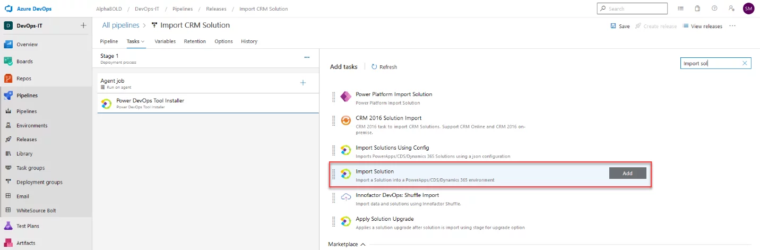
Task: Go to All pipelines link
Action: [x=120, y=25]
